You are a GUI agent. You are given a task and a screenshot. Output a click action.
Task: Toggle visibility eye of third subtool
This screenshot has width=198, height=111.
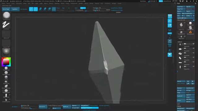click(x=193, y=53)
